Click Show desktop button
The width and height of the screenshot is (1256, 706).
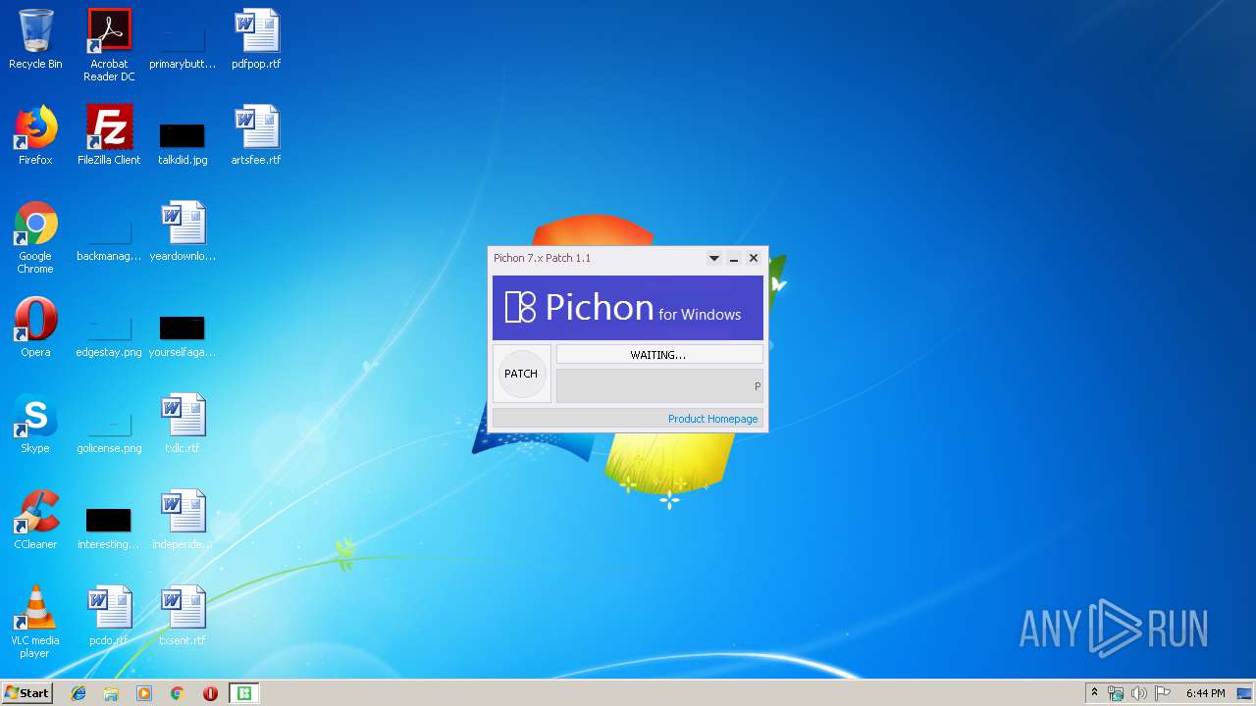click(x=1245, y=693)
